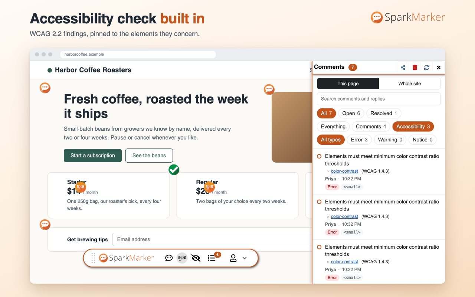Click the green resolved checkmark pin
The width and height of the screenshot is (475, 297).
pos(174,170)
